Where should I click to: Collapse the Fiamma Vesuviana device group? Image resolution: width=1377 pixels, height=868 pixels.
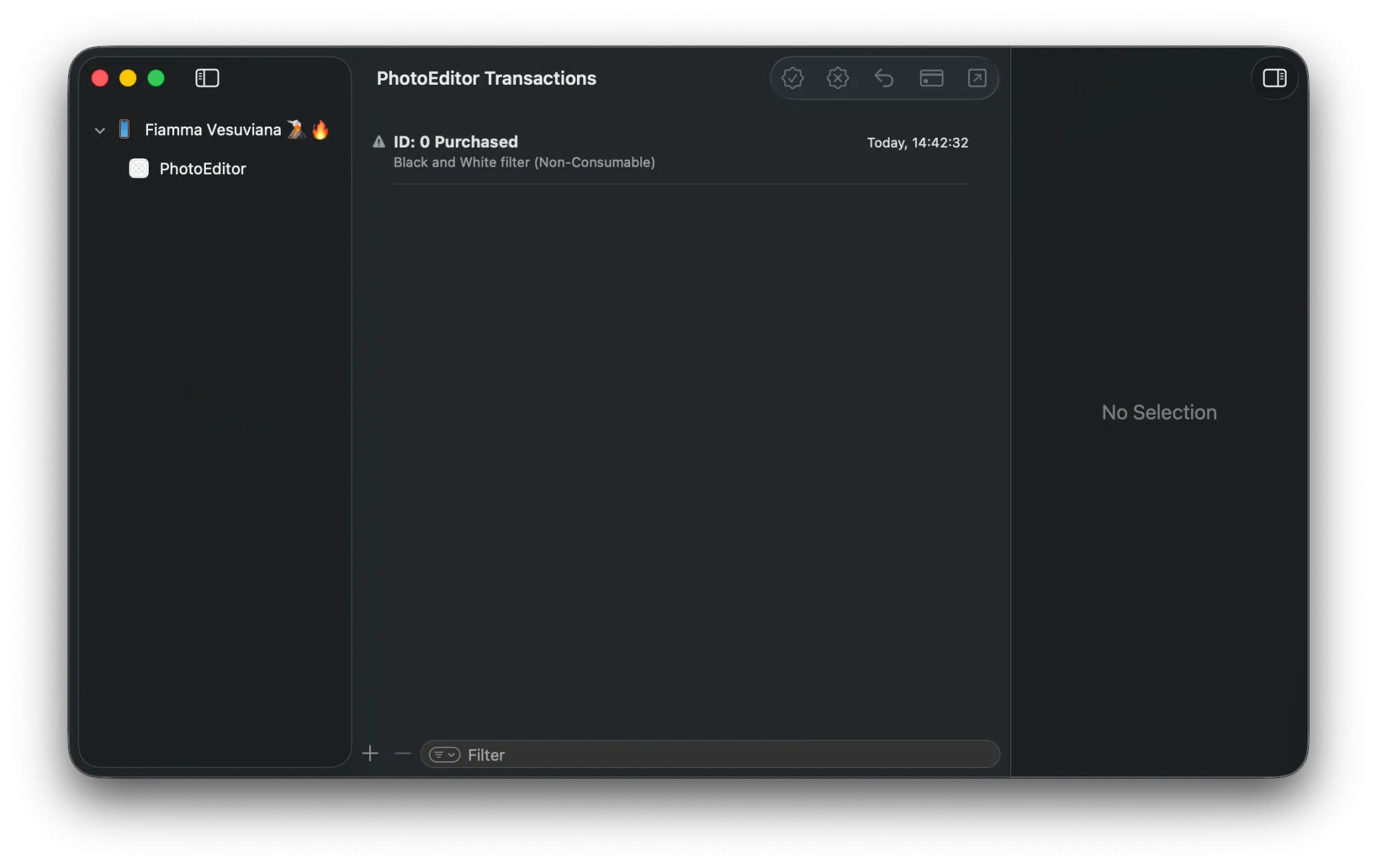pos(100,130)
